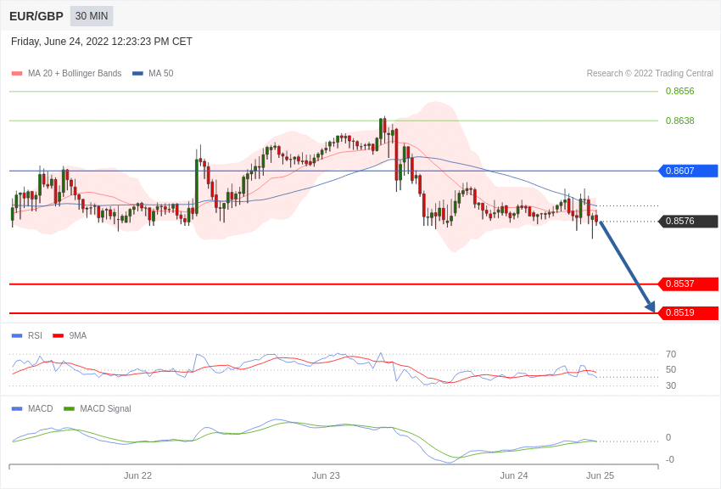Click the 0.8638 resistance level label
Viewport: 721px width, 489px height.
pyautogui.click(x=679, y=121)
